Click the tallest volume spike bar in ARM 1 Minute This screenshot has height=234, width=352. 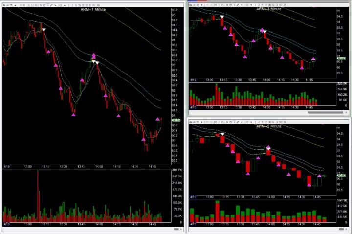pyautogui.click(x=38, y=196)
